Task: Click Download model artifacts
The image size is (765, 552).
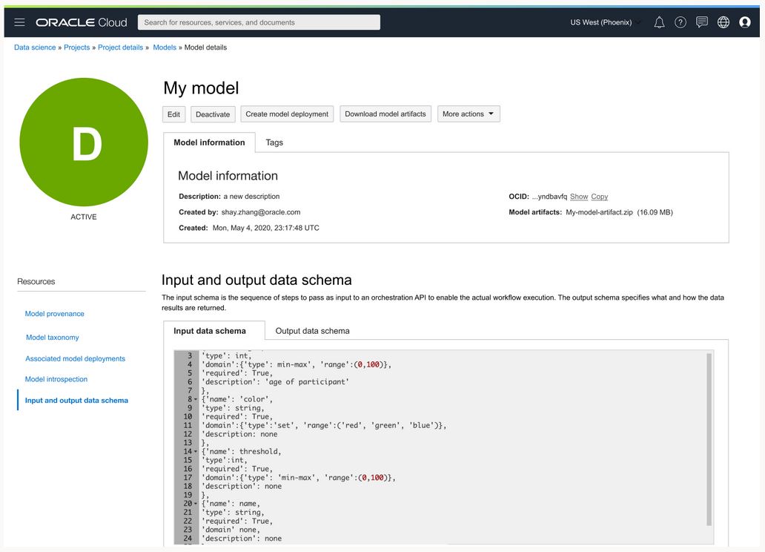Action: point(385,114)
